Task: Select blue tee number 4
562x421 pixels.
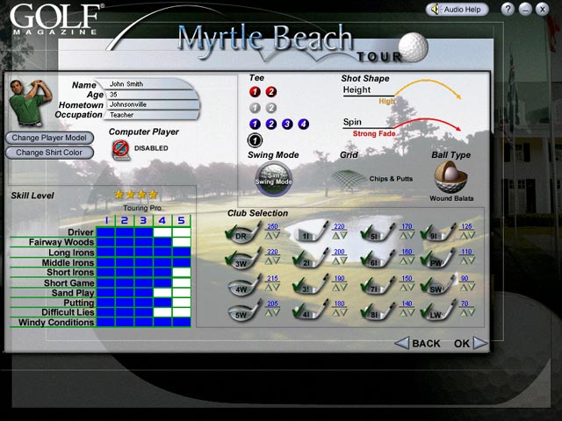Action: pos(304,125)
